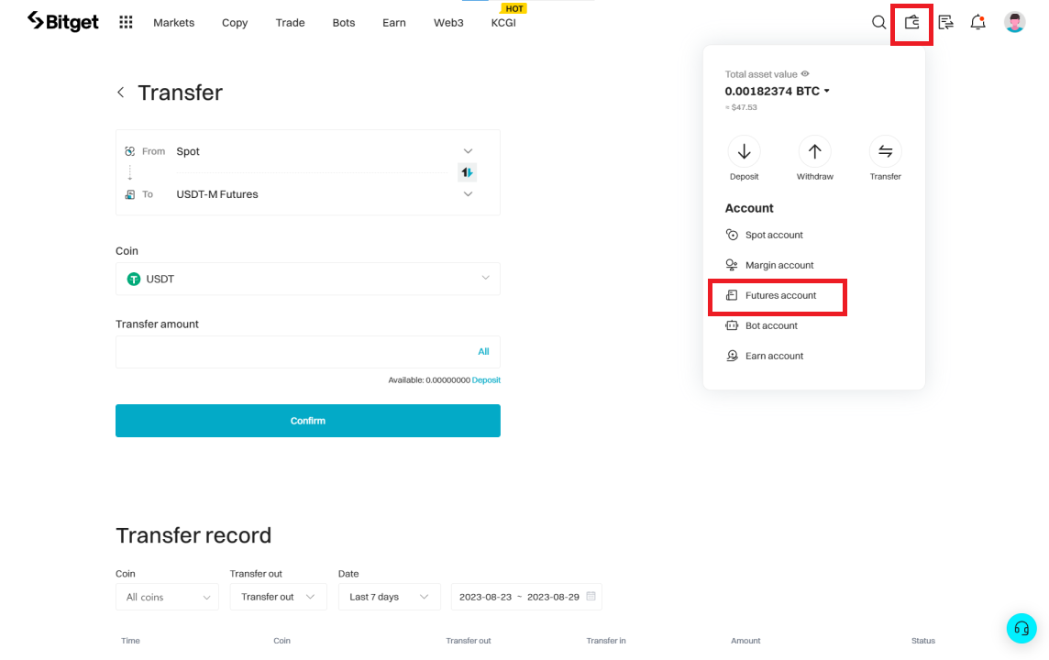
Task: Click the Status column header
Action: [922, 641]
